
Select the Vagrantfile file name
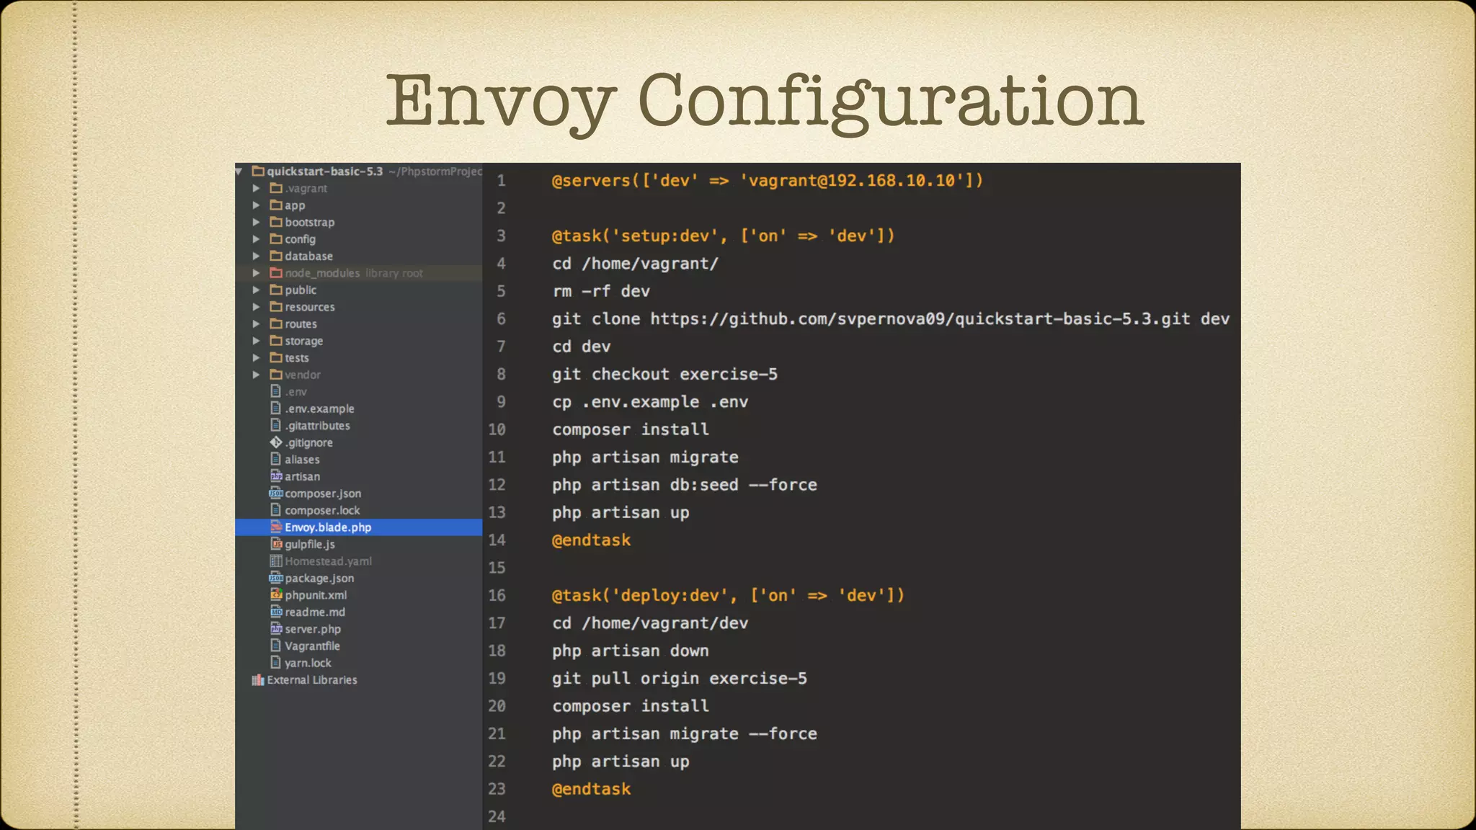312,646
